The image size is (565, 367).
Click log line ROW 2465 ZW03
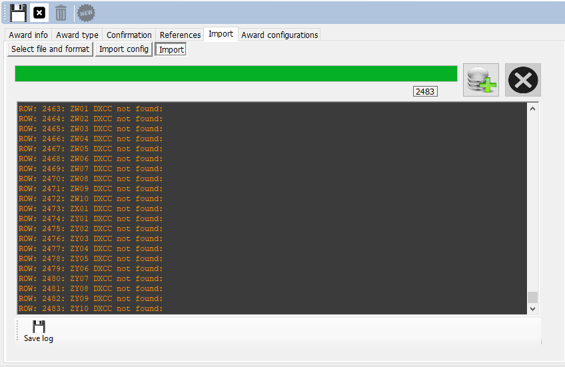[x=91, y=129]
